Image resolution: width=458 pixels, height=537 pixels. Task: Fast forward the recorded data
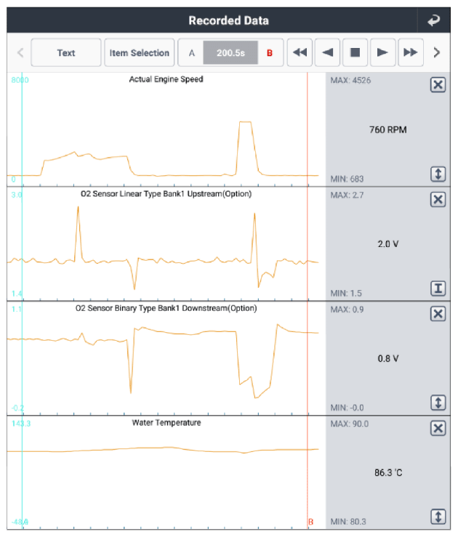tap(411, 52)
